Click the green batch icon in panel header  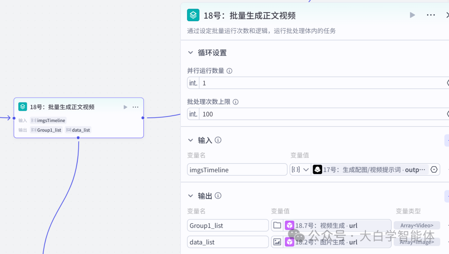[x=193, y=15]
